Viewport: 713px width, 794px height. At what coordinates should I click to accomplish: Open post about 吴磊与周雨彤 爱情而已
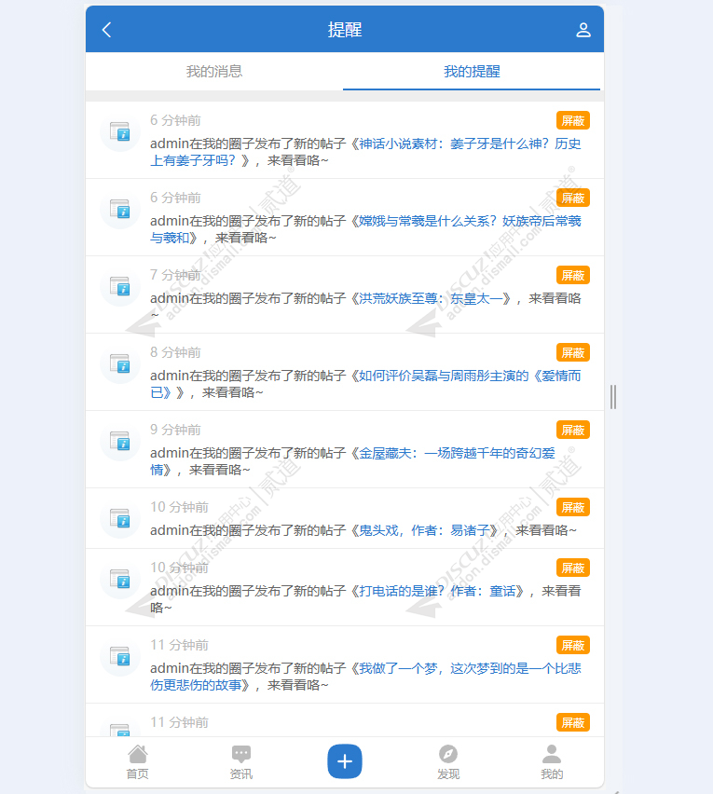[470, 376]
